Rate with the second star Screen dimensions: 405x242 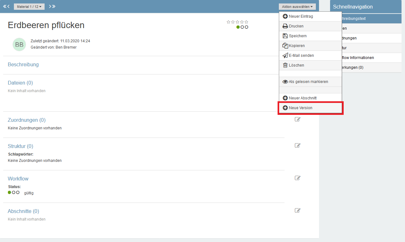(233, 22)
